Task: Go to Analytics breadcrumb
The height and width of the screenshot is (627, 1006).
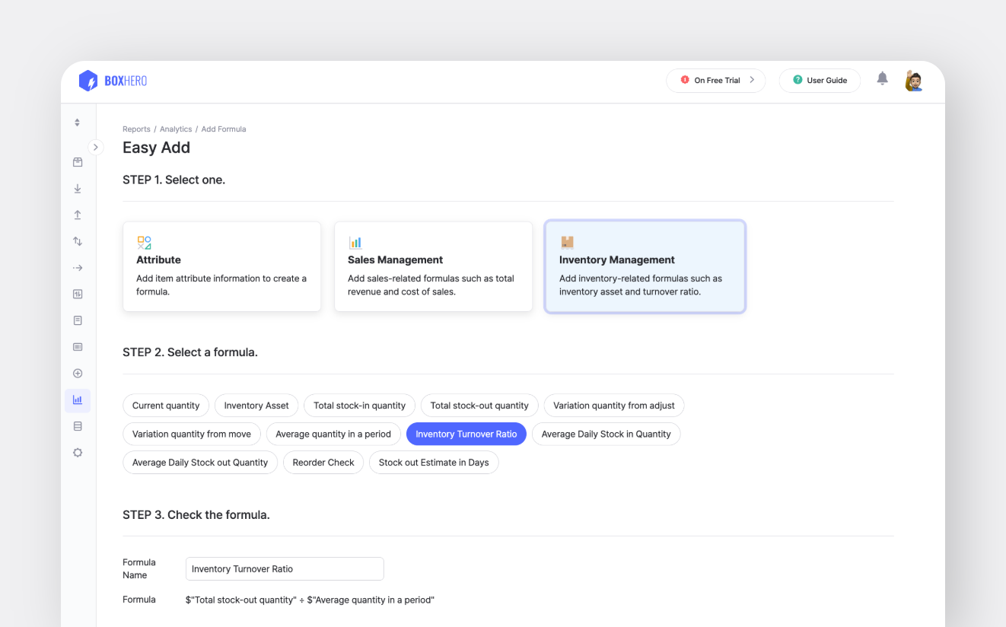Action: coord(176,129)
